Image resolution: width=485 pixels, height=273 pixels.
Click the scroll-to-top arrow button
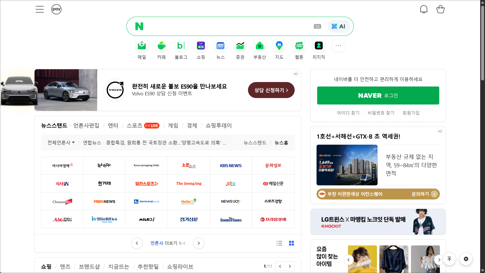(x=449, y=259)
